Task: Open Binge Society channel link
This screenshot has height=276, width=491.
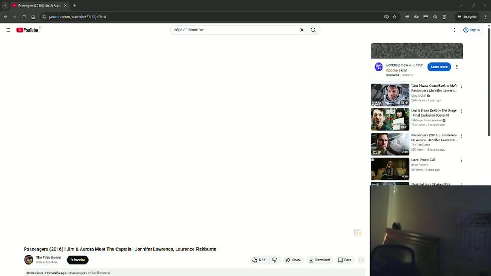Action: (x=419, y=165)
